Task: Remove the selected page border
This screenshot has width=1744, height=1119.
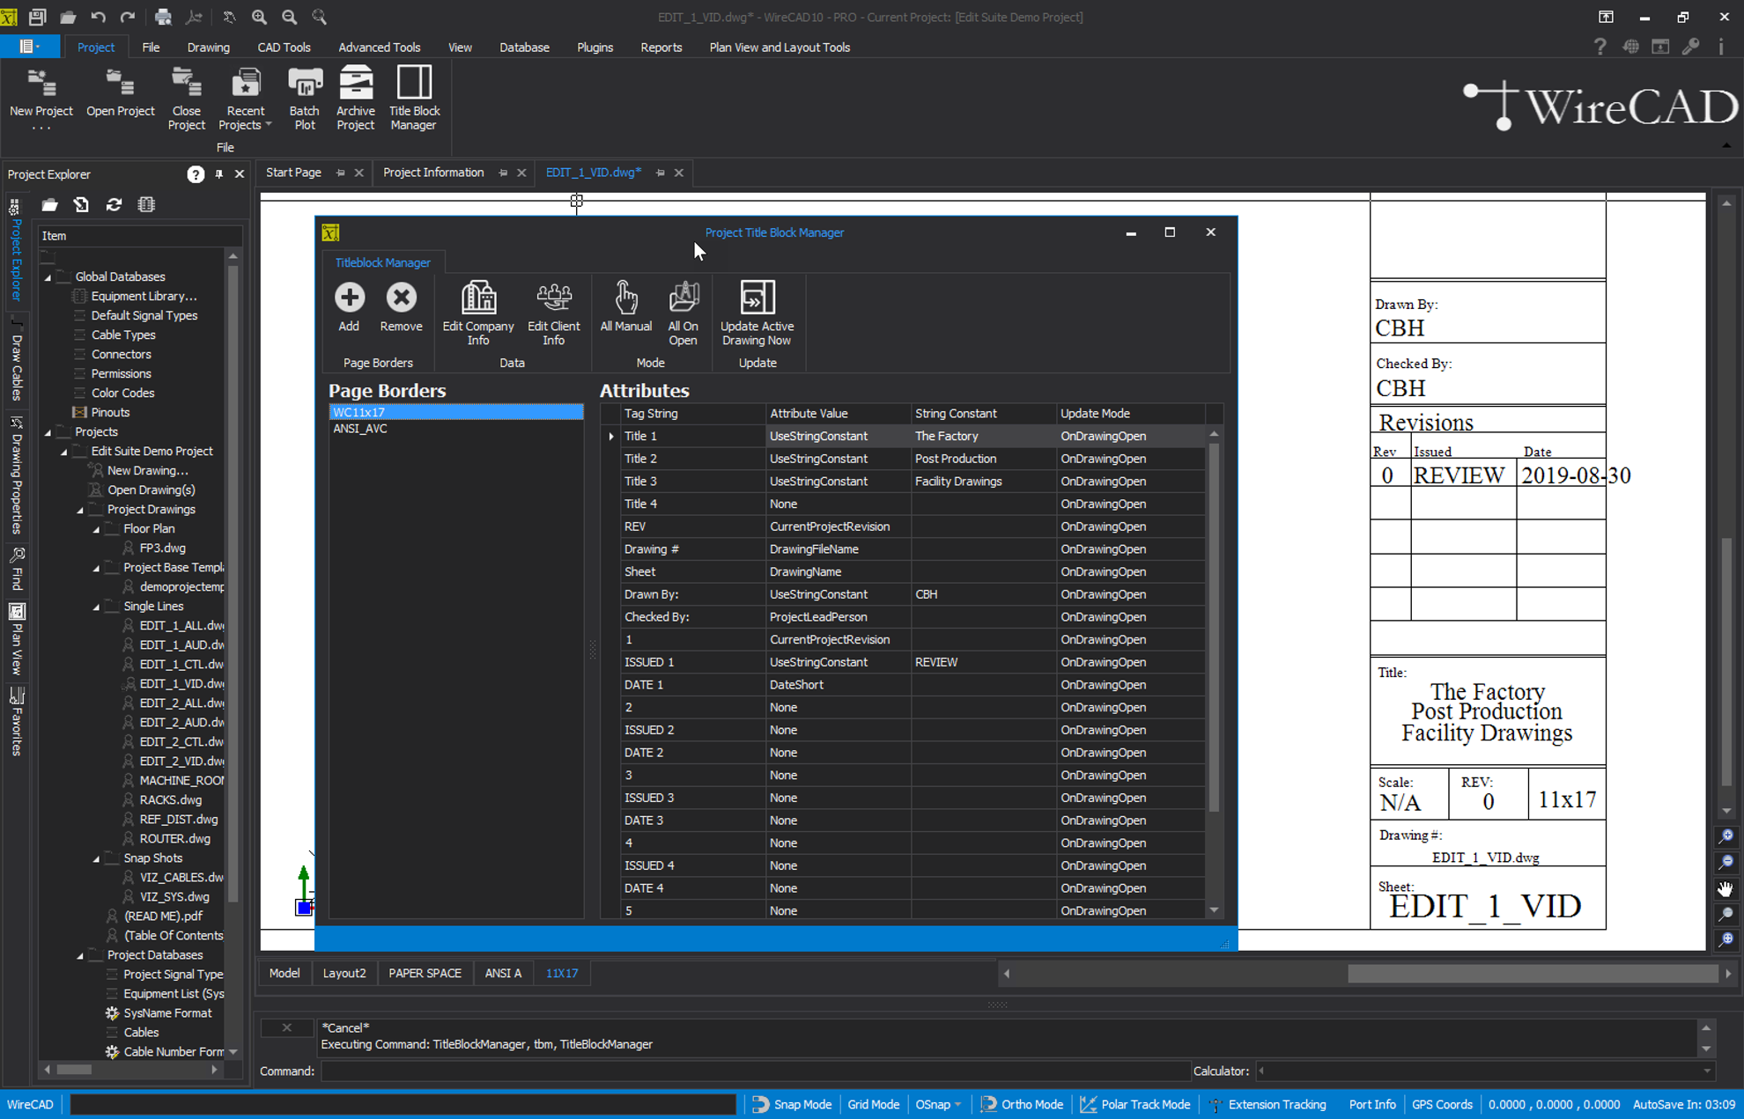Action: point(401,307)
